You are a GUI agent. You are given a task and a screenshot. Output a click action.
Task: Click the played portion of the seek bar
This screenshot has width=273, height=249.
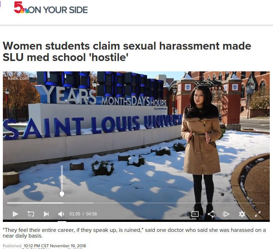tap(35, 203)
